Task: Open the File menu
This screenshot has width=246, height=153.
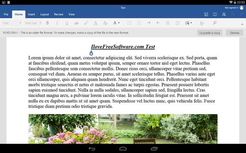Action: tap(6, 14)
